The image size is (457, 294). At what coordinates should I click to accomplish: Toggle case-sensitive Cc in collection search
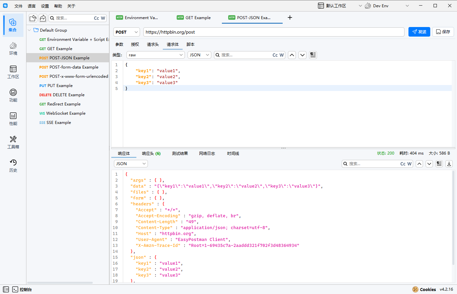click(x=96, y=18)
